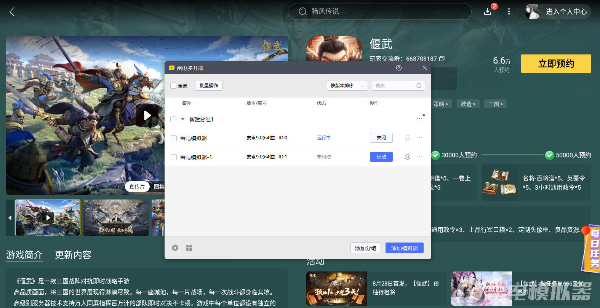Check the 雷电模拟器 row checkbox
Screen dimensions: 600x308
[x=174, y=138]
